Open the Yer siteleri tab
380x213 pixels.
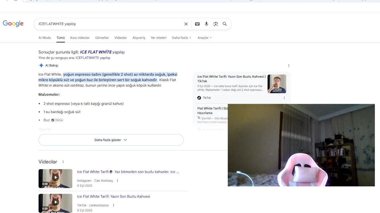(159, 38)
